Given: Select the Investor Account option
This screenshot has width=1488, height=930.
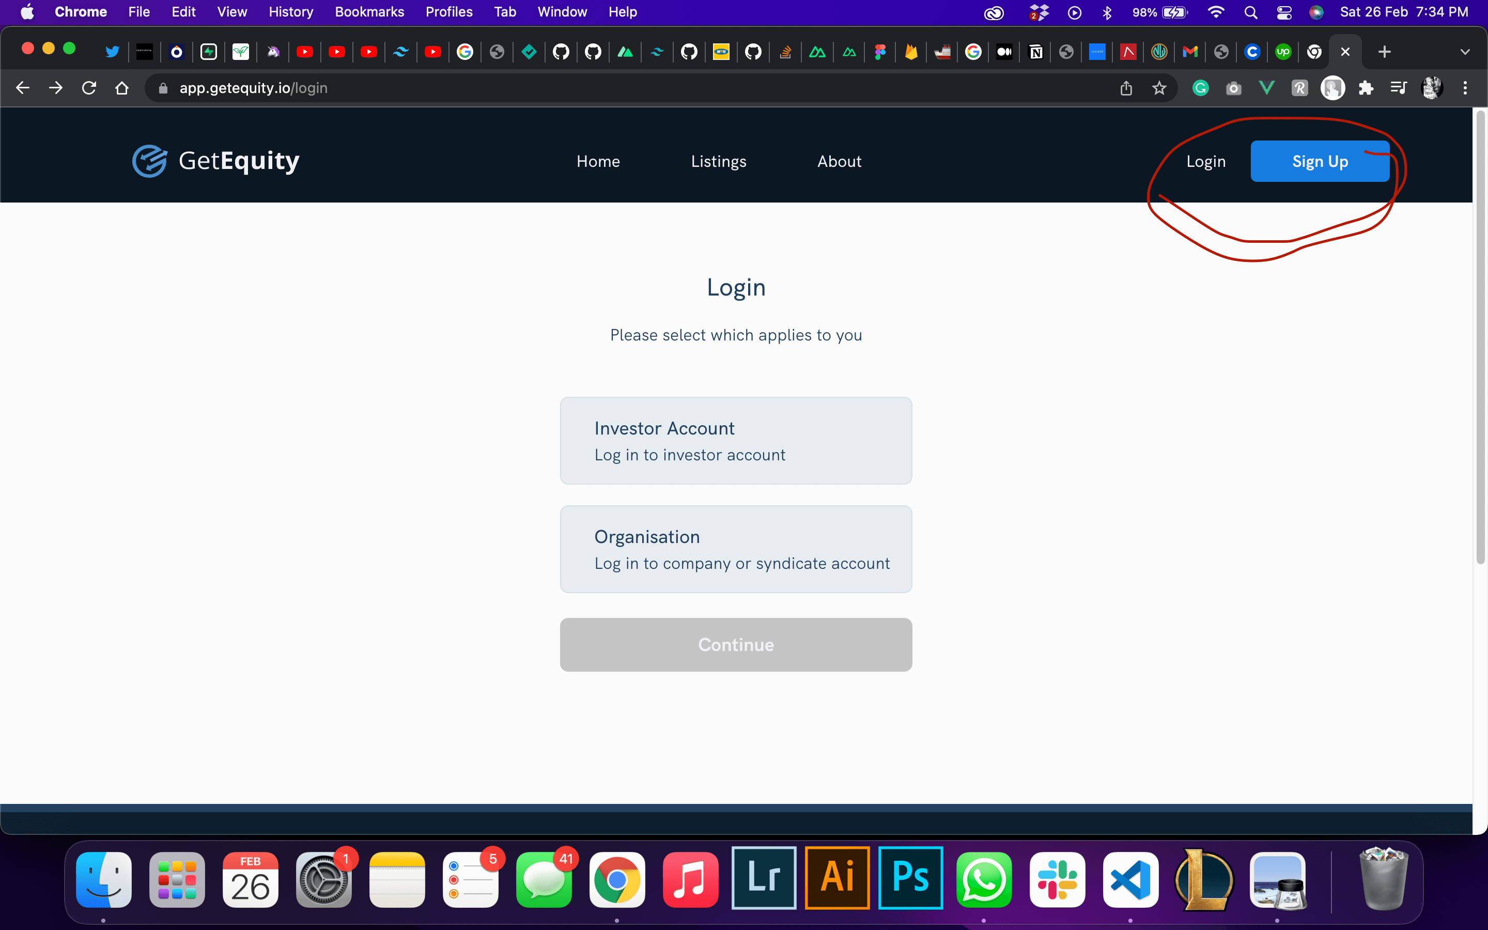Looking at the screenshot, I should click(735, 440).
